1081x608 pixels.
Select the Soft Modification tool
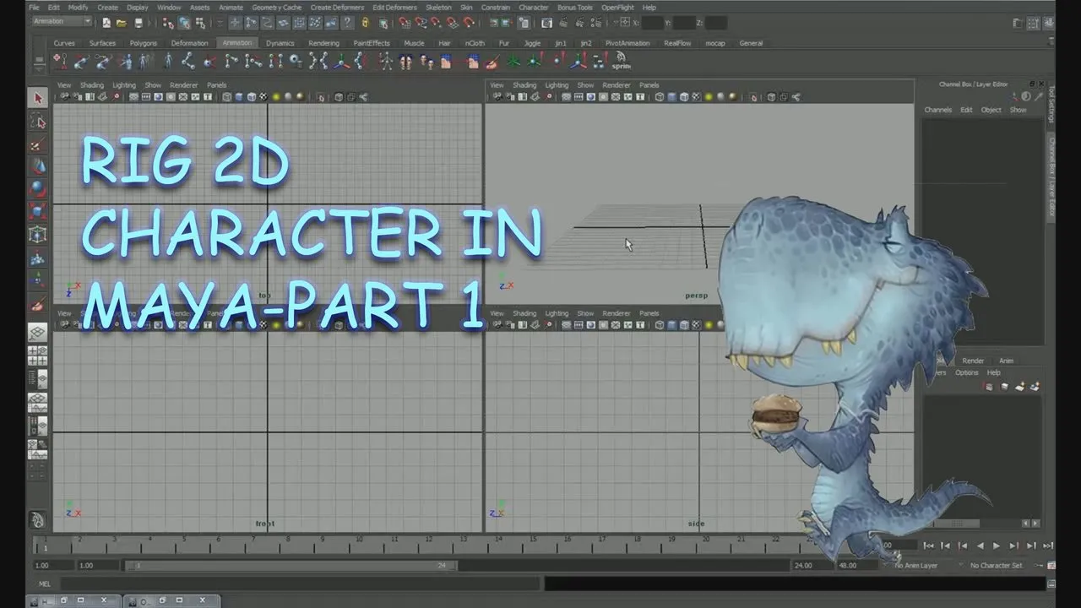point(38,258)
